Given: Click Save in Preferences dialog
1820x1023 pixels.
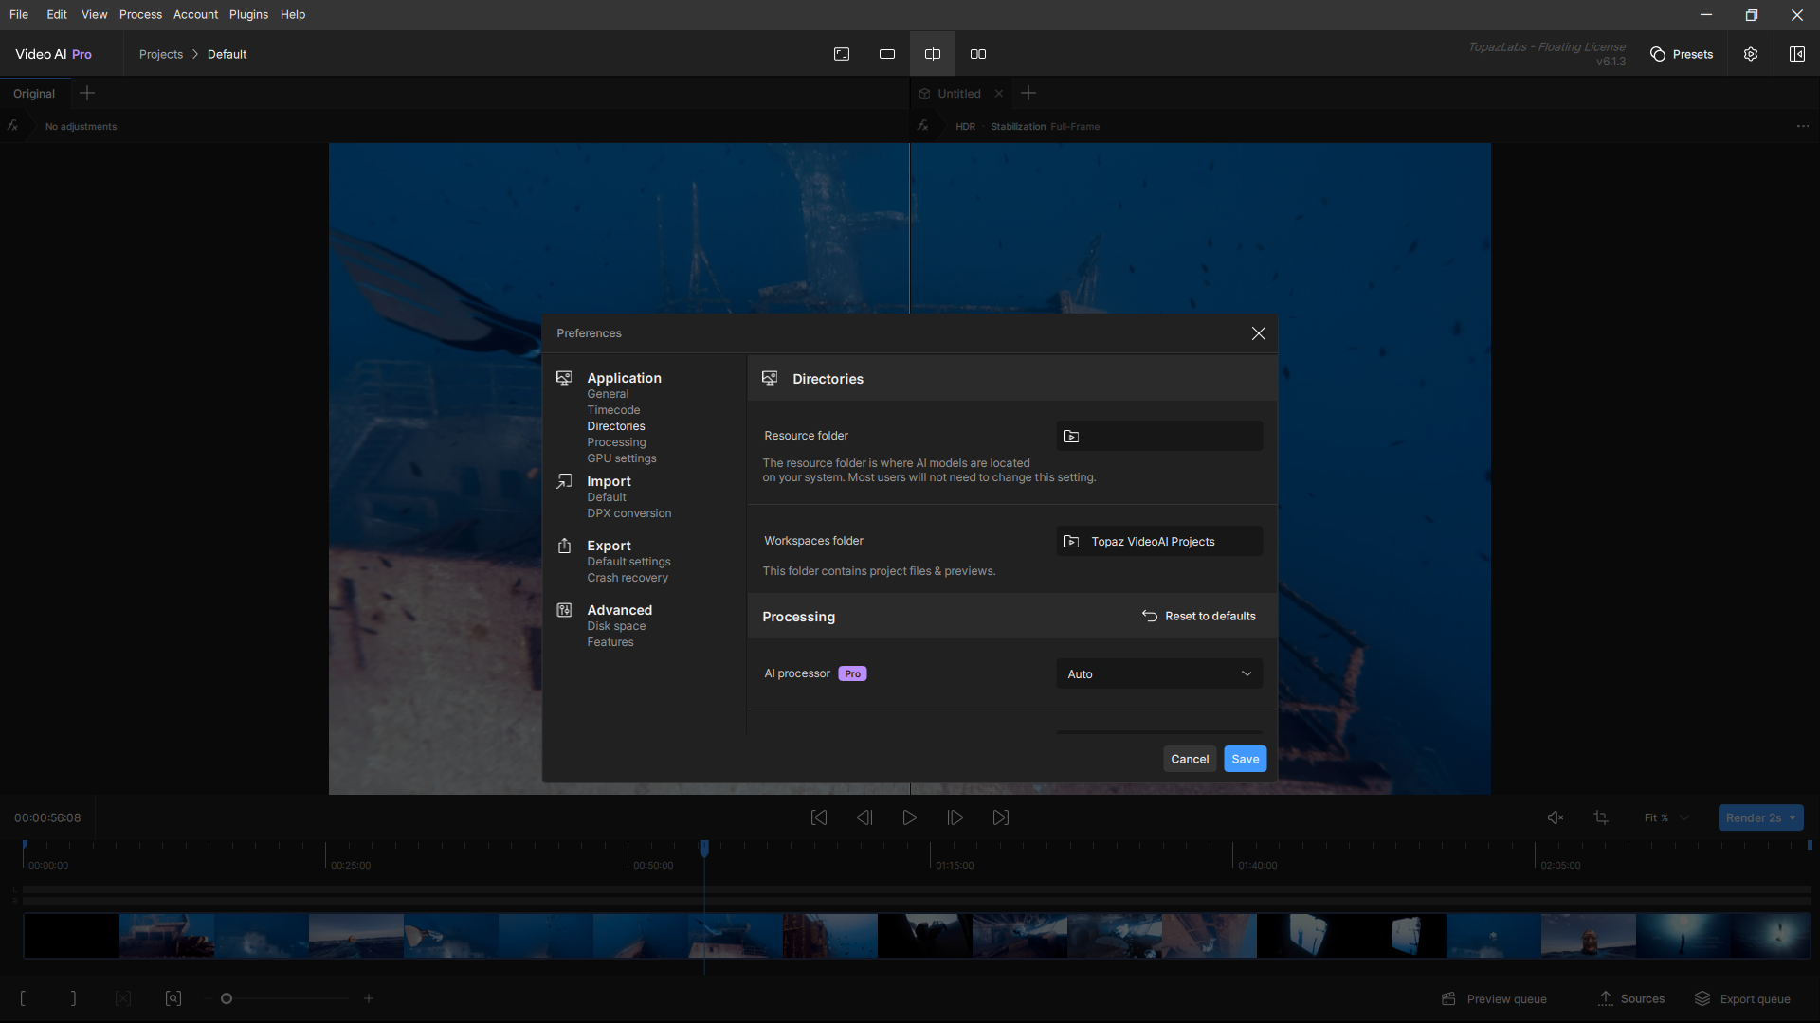Looking at the screenshot, I should pos(1245,759).
